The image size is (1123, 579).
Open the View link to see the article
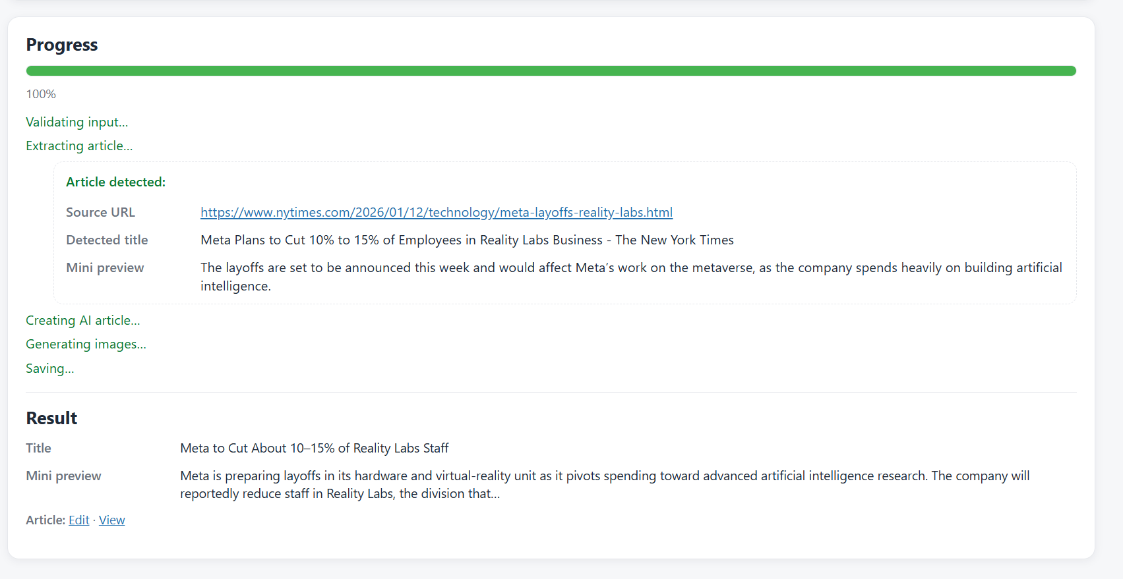click(x=111, y=520)
